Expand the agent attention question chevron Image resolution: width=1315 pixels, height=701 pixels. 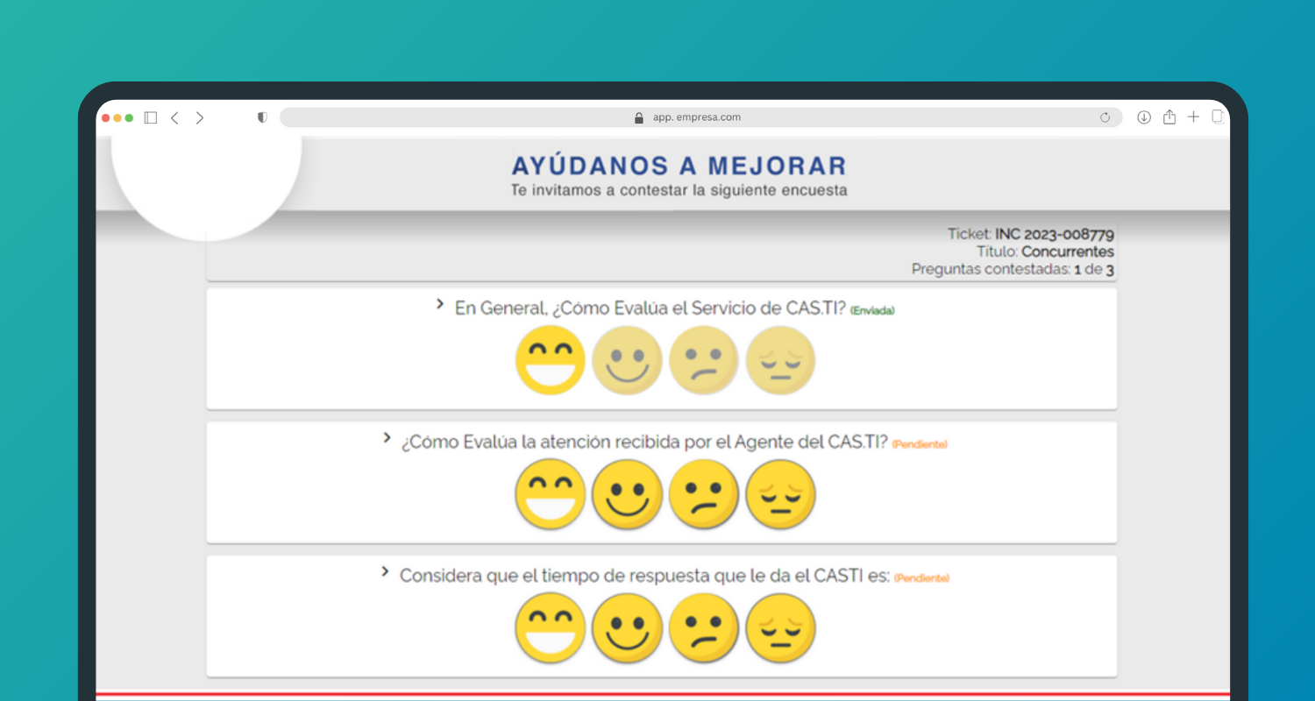(x=387, y=437)
